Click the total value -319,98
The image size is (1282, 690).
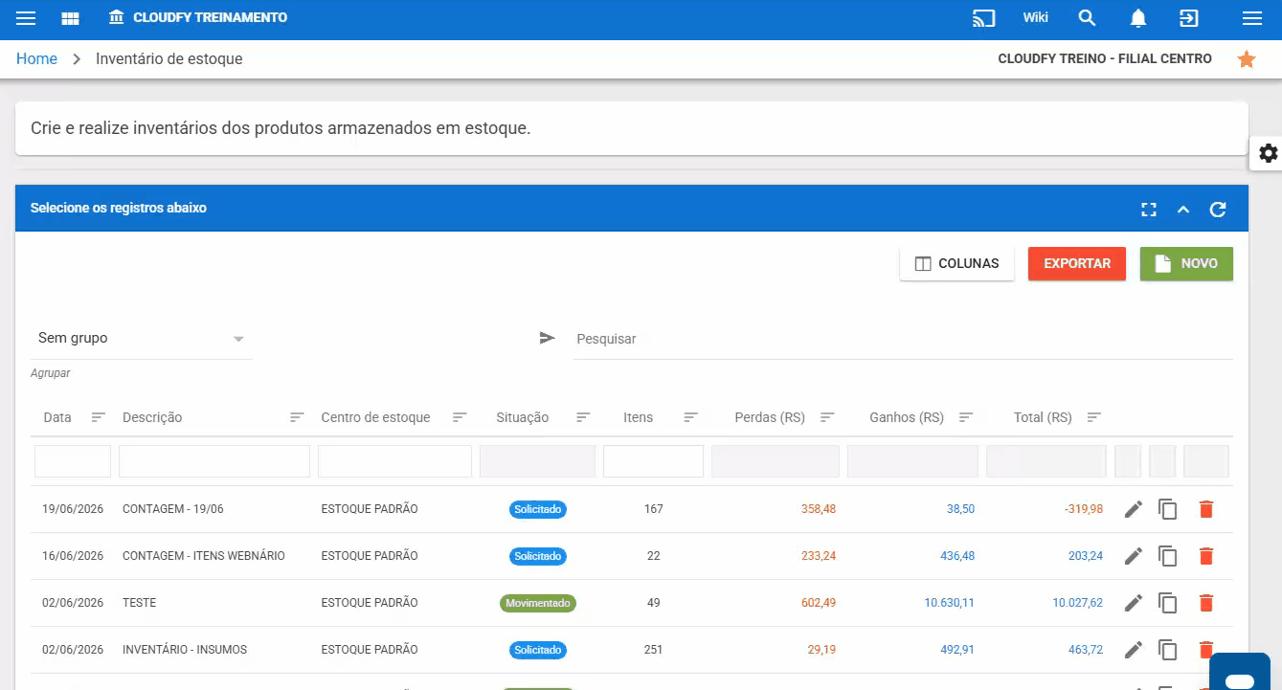[1084, 509]
